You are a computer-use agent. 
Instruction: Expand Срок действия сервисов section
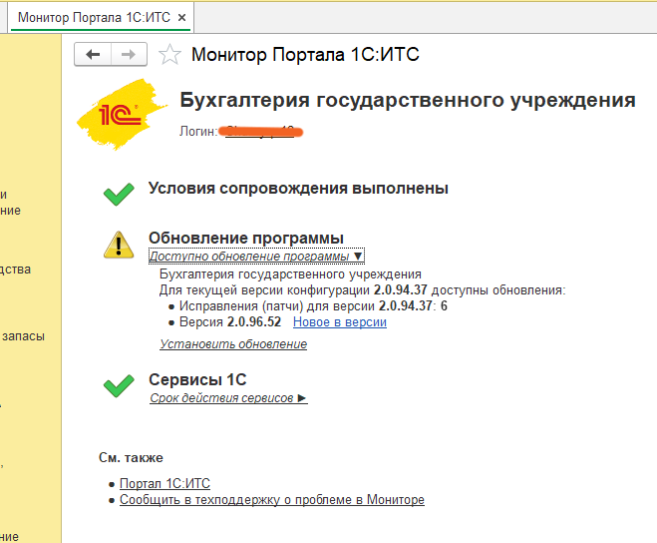[x=228, y=398]
